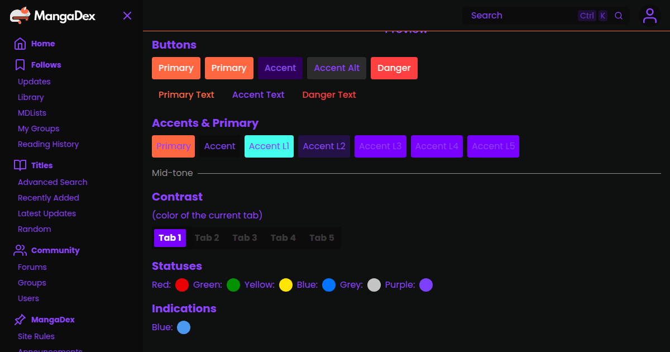The height and width of the screenshot is (352, 670).
Task: Open Users in the sidebar
Action: coord(28,298)
